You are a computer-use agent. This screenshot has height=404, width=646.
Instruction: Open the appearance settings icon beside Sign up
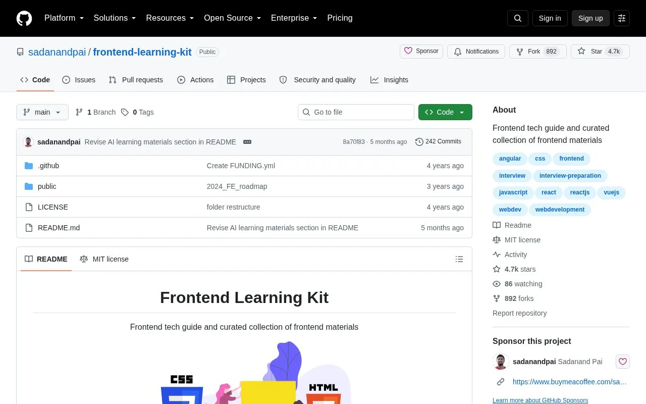click(622, 18)
